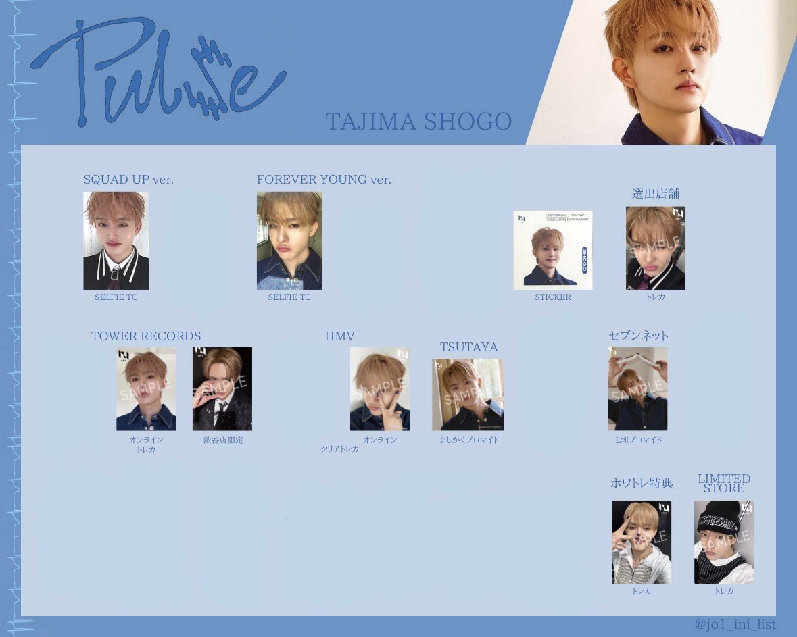Click the TOWER RECORDS heading
797x637 pixels.
pyautogui.click(x=146, y=336)
